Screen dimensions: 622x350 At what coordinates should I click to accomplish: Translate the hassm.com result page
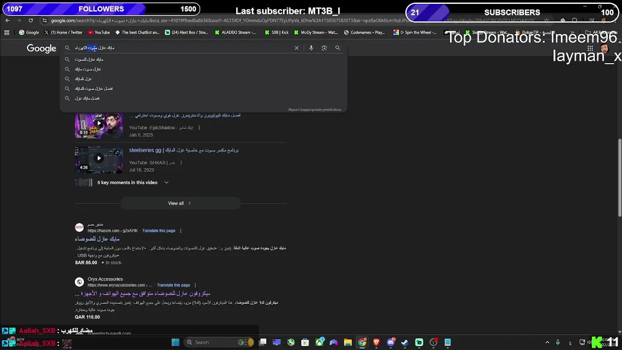tap(158, 231)
